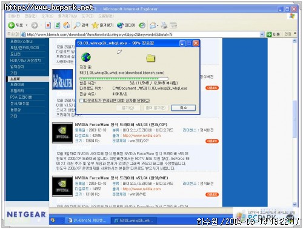Open the 도구(T) menu
The height and width of the screenshot is (229, 303).
pos(87,16)
